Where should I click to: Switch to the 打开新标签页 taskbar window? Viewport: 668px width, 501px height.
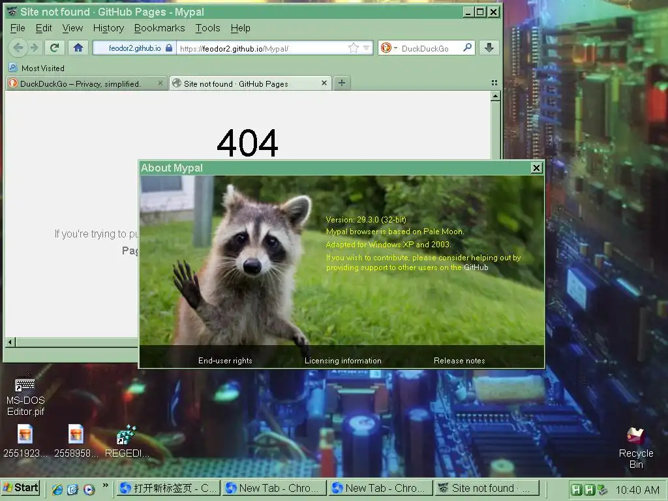169,488
